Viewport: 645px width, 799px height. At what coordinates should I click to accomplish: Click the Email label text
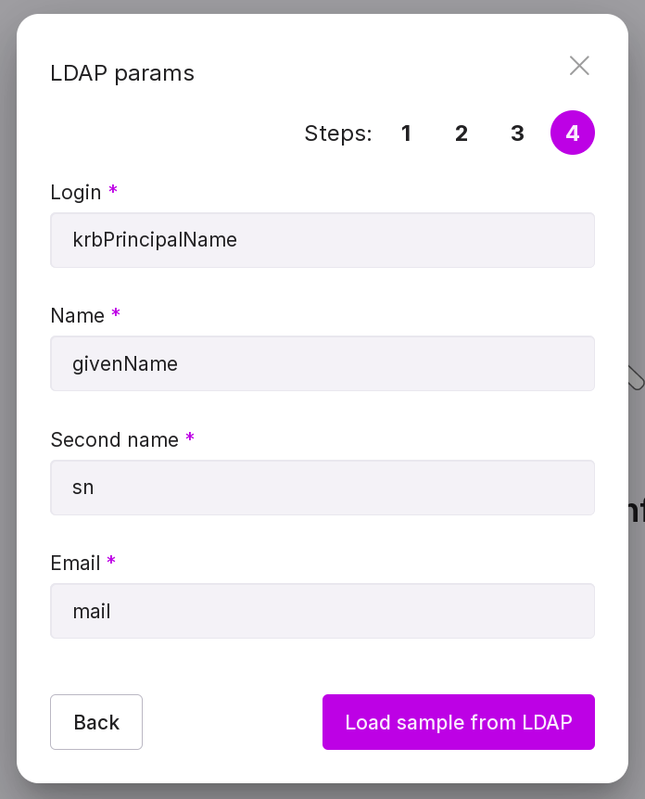tap(76, 563)
